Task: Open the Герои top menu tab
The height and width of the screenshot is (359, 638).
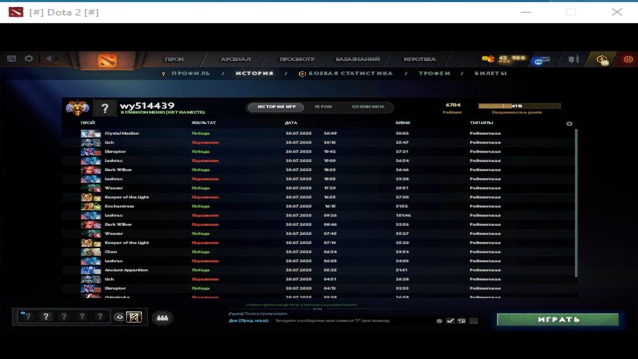Action: (174, 59)
